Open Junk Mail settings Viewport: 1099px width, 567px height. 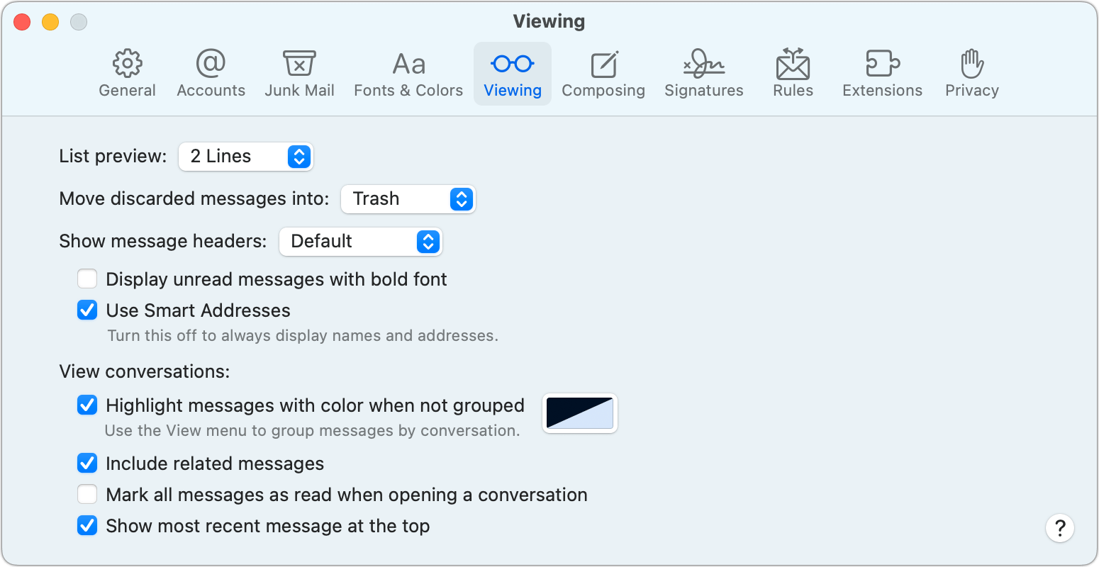click(299, 71)
